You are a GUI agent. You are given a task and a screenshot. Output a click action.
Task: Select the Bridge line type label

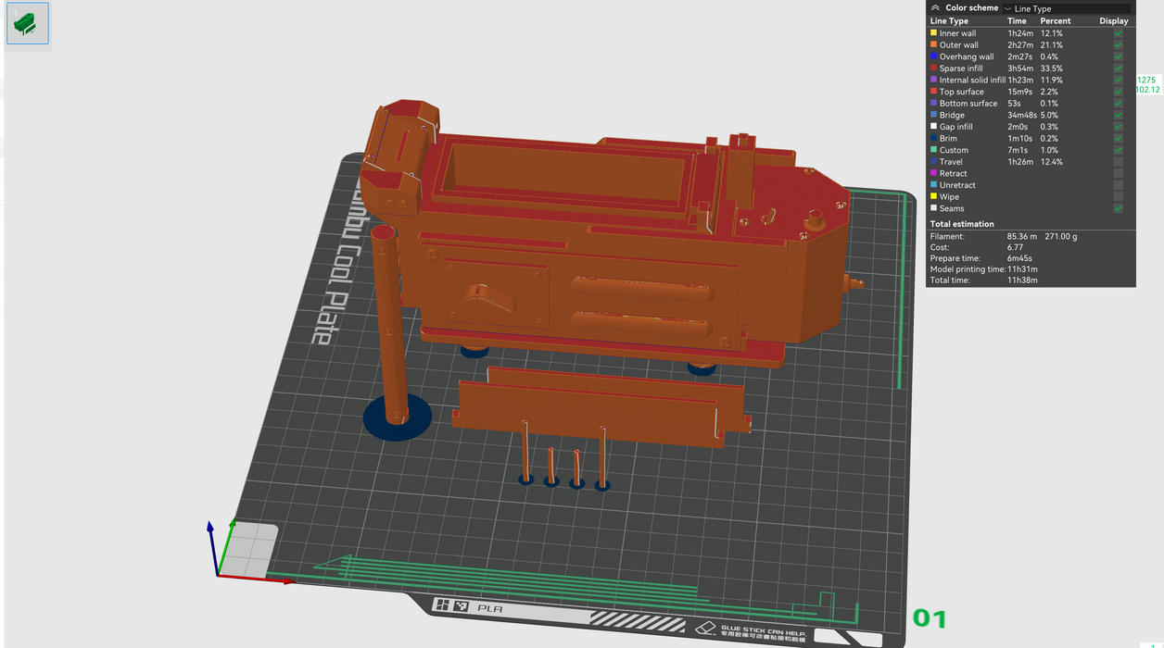click(x=952, y=116)
